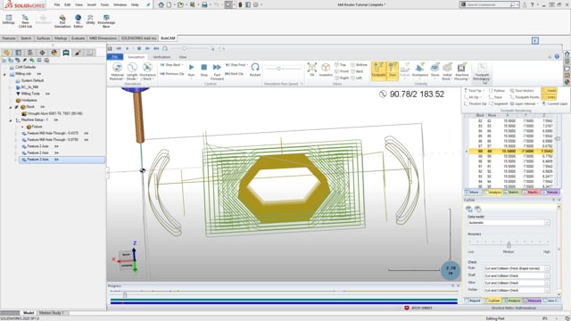
Task: Switch to Isometric view icon
Action: (326, 70)
